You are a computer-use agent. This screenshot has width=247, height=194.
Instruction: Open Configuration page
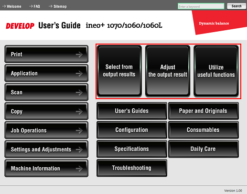pos(132,130)
